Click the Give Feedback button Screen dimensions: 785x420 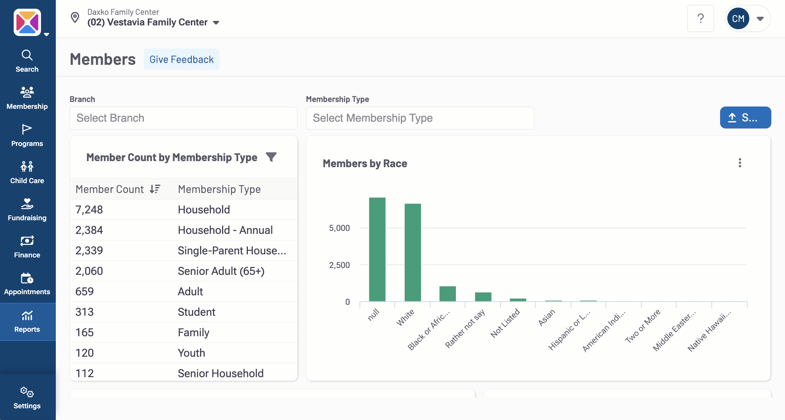coord(181,60)
